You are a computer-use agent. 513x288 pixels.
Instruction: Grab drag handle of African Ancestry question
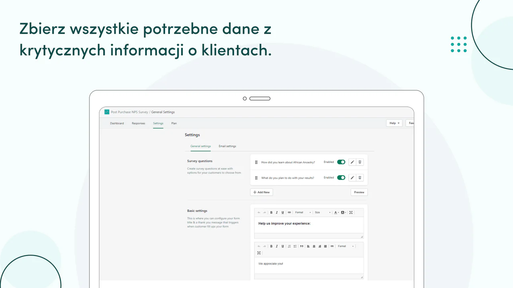[x=256, y=162]
